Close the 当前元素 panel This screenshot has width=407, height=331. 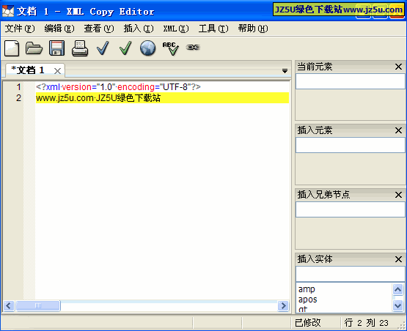coord(398,67)
